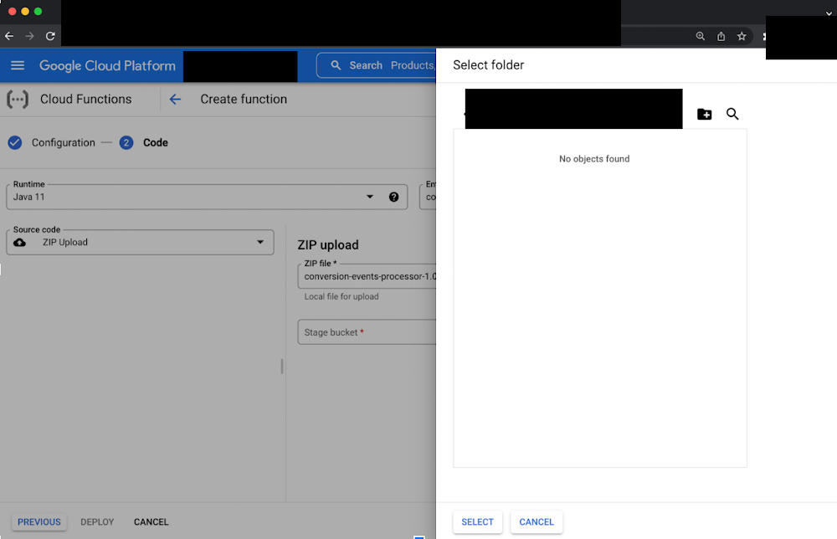The height and width of the screenshot is (539, 837).
Task: Click the 'Select folder' panel title
Action: [489, 65]
